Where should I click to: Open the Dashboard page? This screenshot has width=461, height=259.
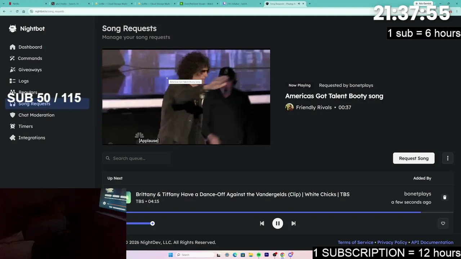(x=30, y=47)
